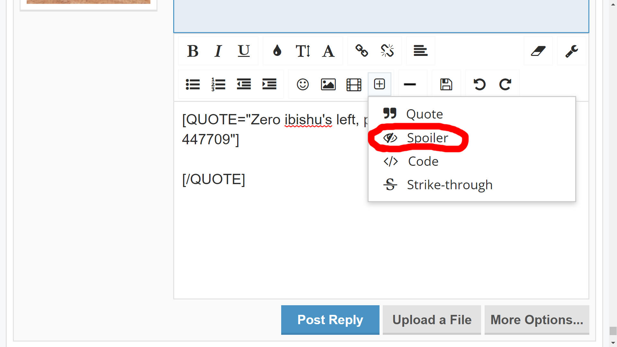
Task: Open the font size dropdown
Action: click(303, 51)
